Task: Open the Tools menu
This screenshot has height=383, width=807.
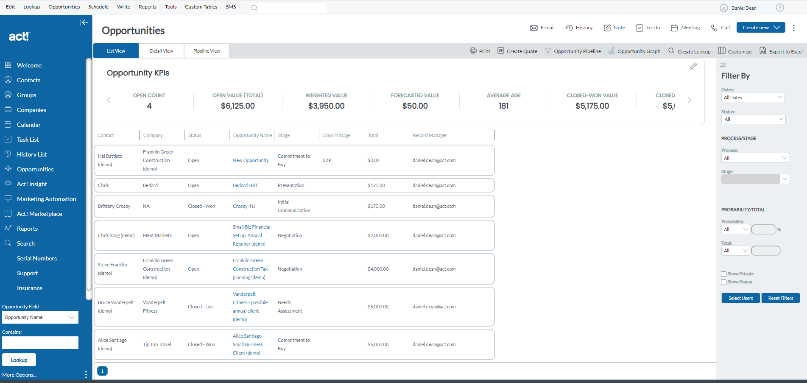Action: point(170,7)
